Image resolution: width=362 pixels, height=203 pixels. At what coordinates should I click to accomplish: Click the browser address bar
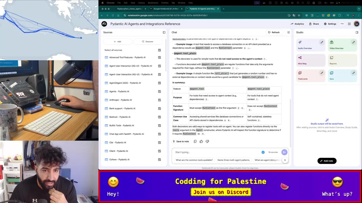[204, 15]
